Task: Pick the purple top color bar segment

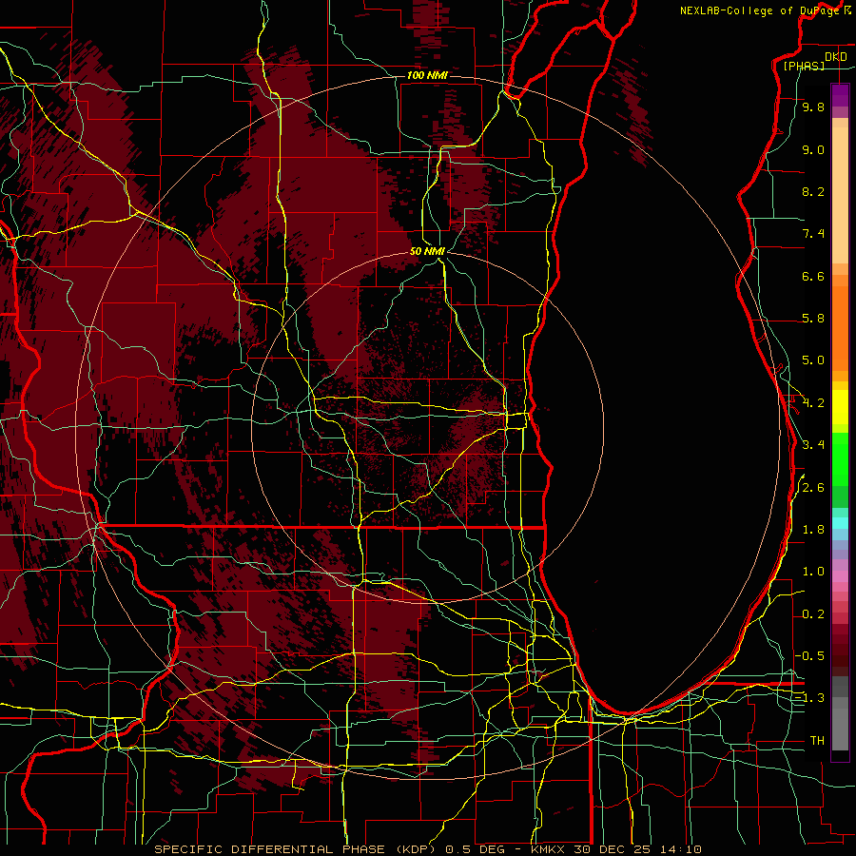Action: tap(840, 95)
